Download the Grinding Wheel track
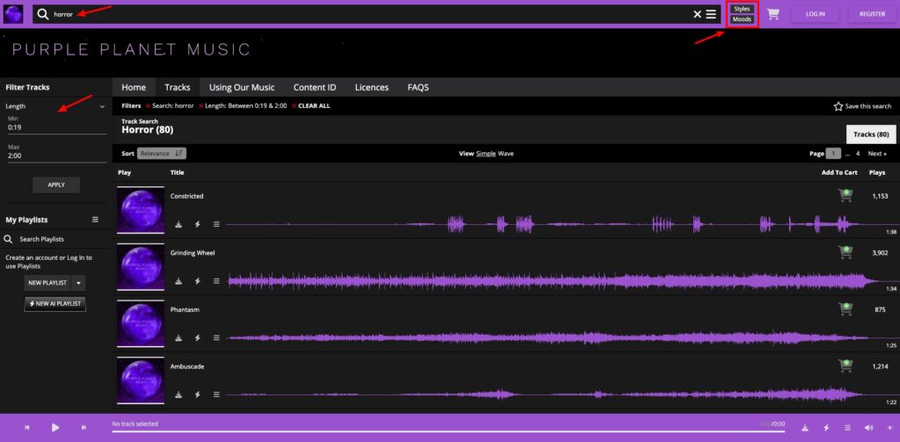 (x=178, y=281)
